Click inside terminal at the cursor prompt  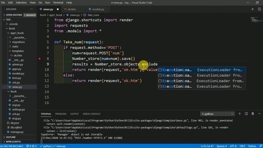pyautogui.click(x=42, y=141)
